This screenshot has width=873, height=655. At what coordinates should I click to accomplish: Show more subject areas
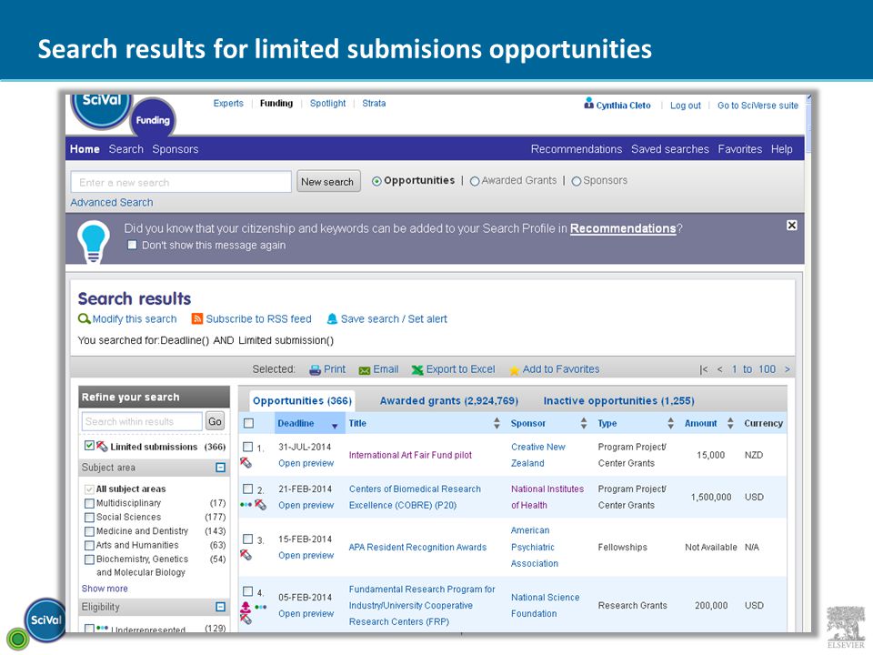105,589
